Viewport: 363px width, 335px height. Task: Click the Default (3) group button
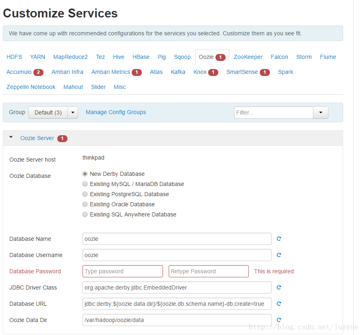tap(48, 112)
